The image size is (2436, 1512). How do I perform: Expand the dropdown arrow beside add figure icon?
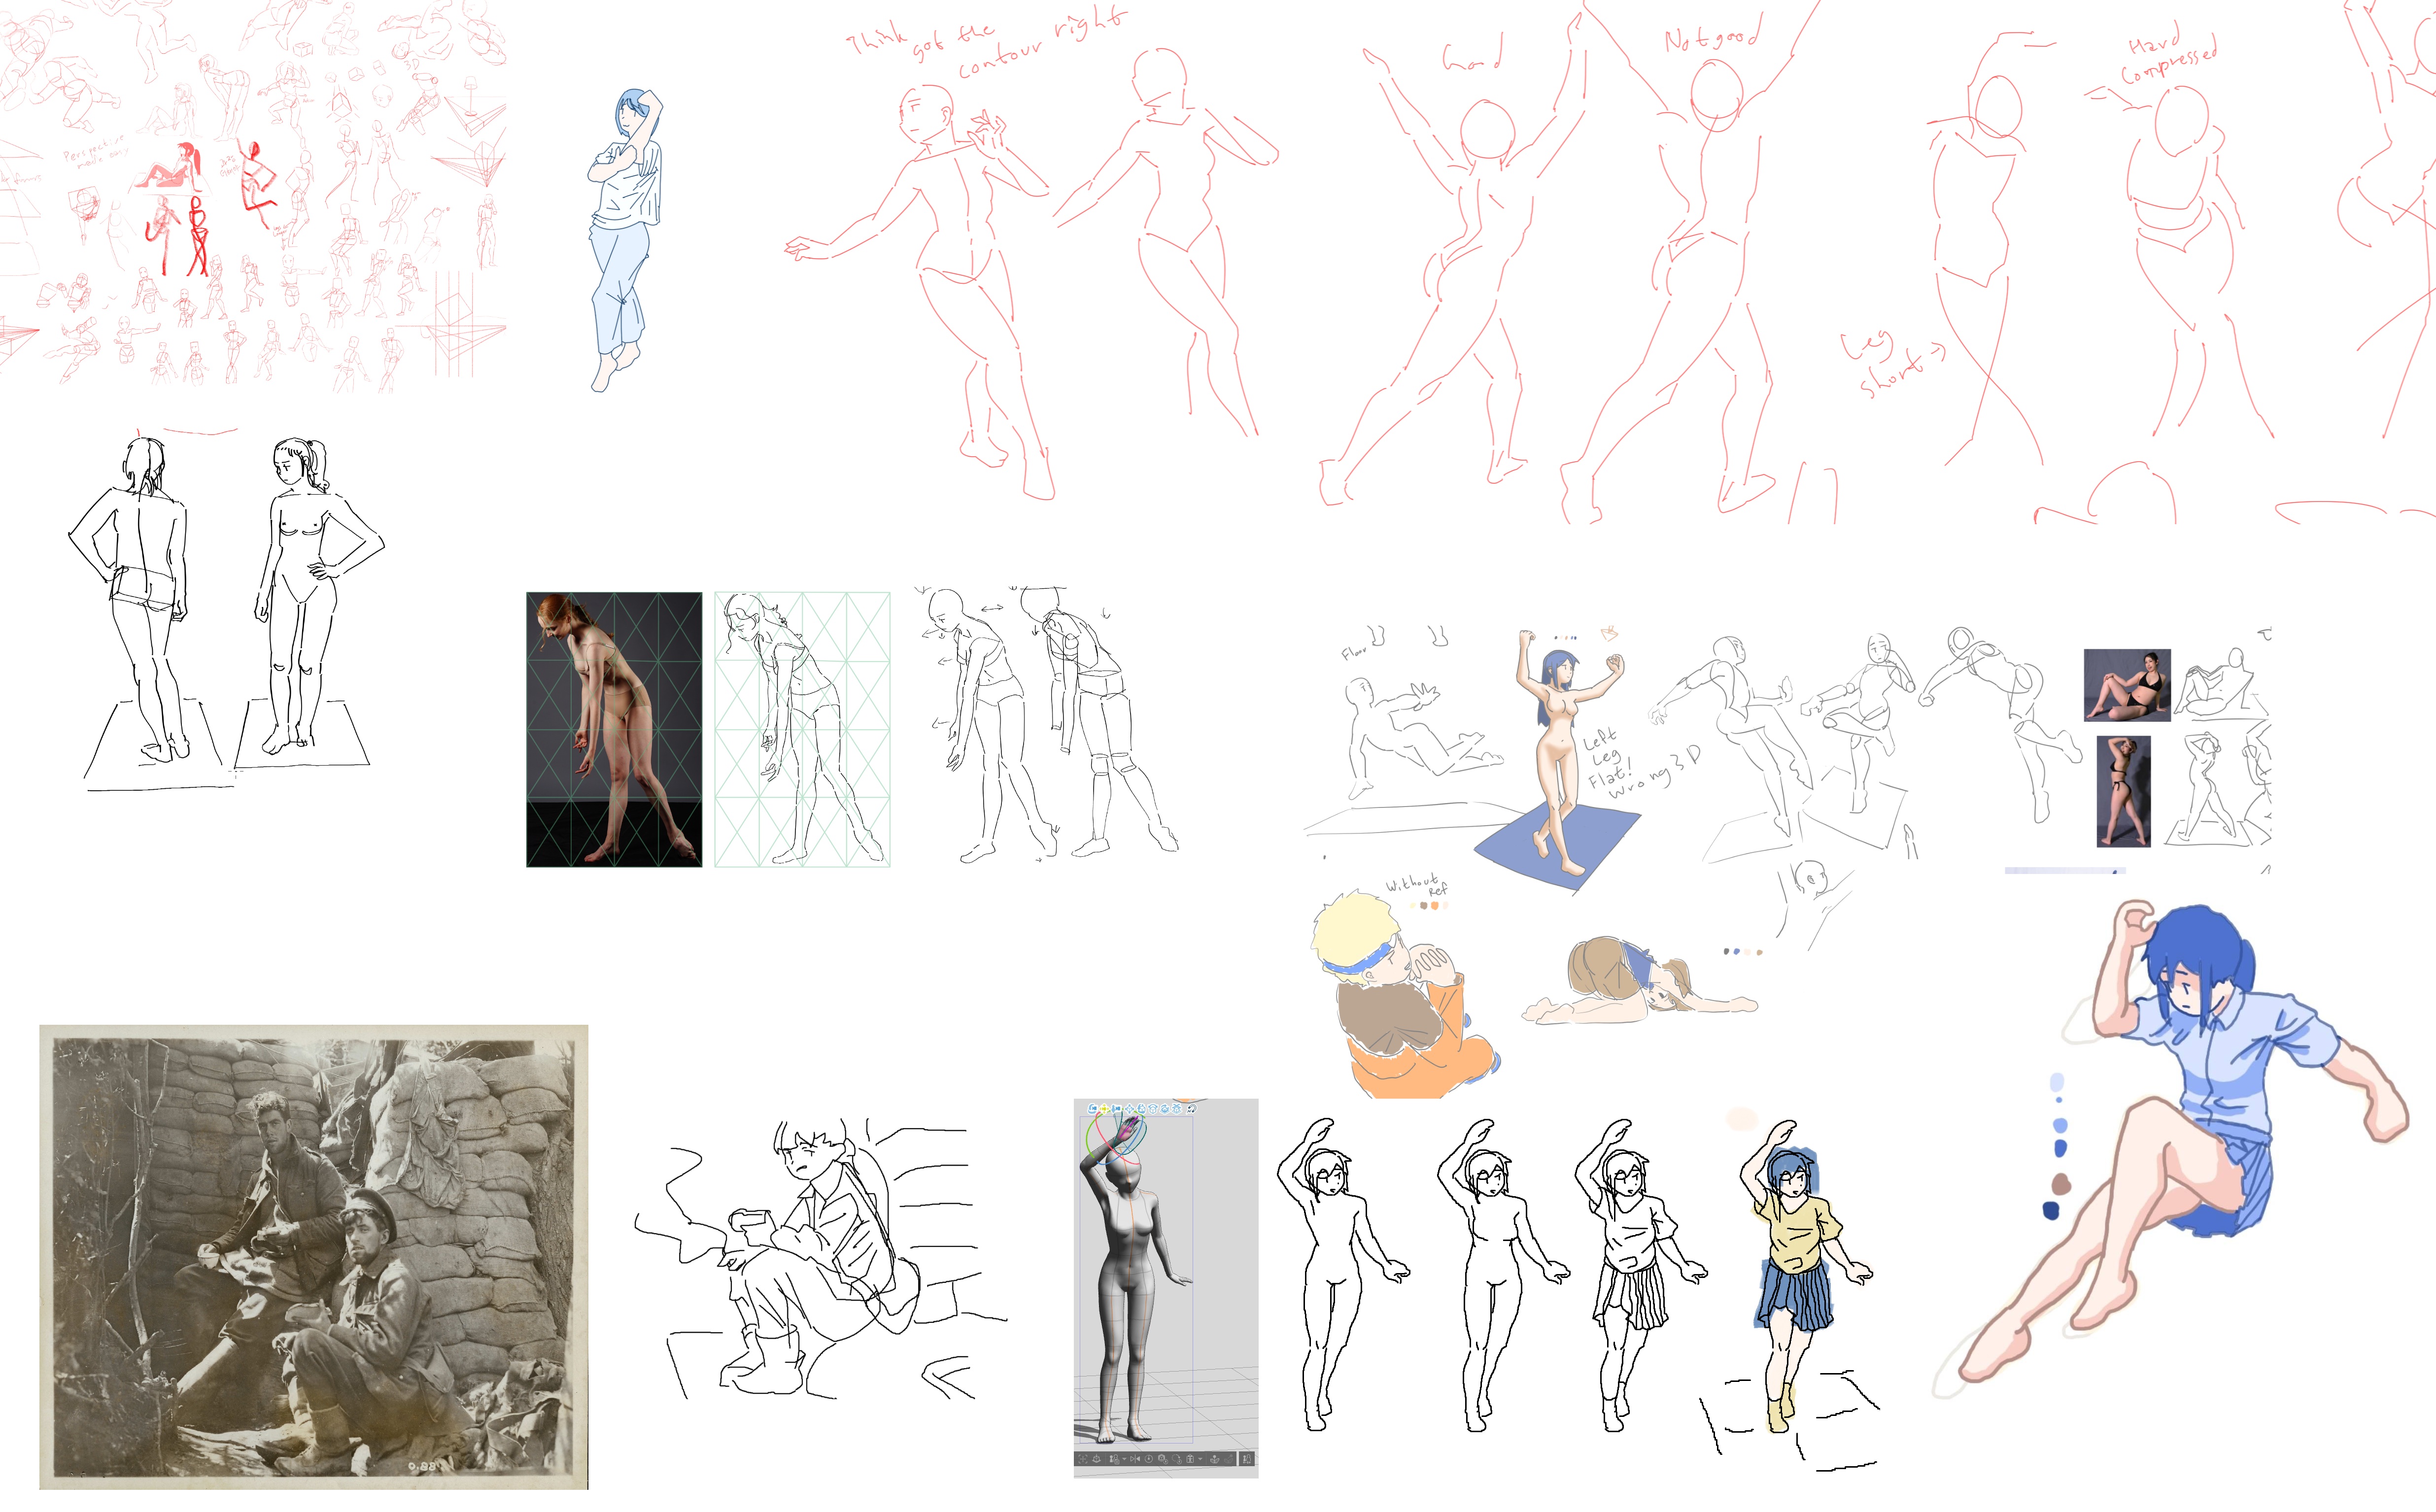[x=1125, y=1459]
